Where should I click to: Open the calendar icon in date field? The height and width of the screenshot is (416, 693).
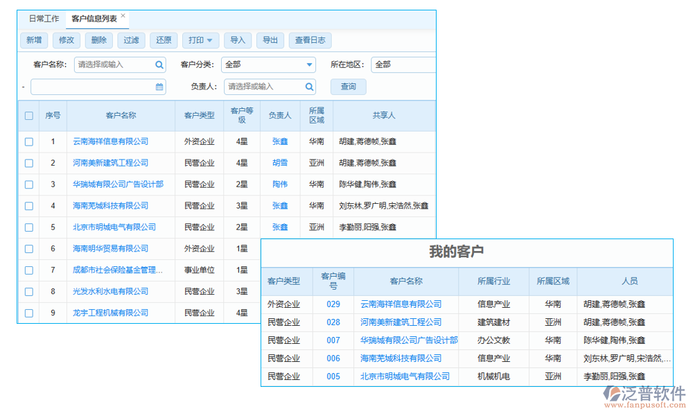pyautogui.click(x=159, y=87)
